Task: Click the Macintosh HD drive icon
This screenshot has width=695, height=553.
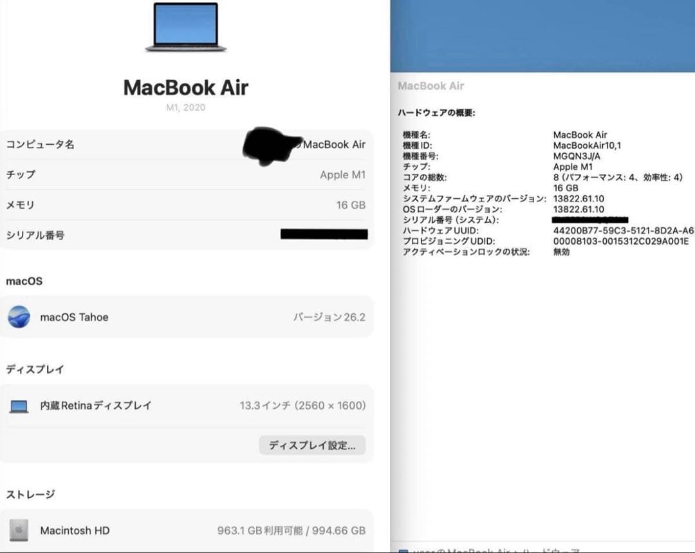Action: coord(19,530)
